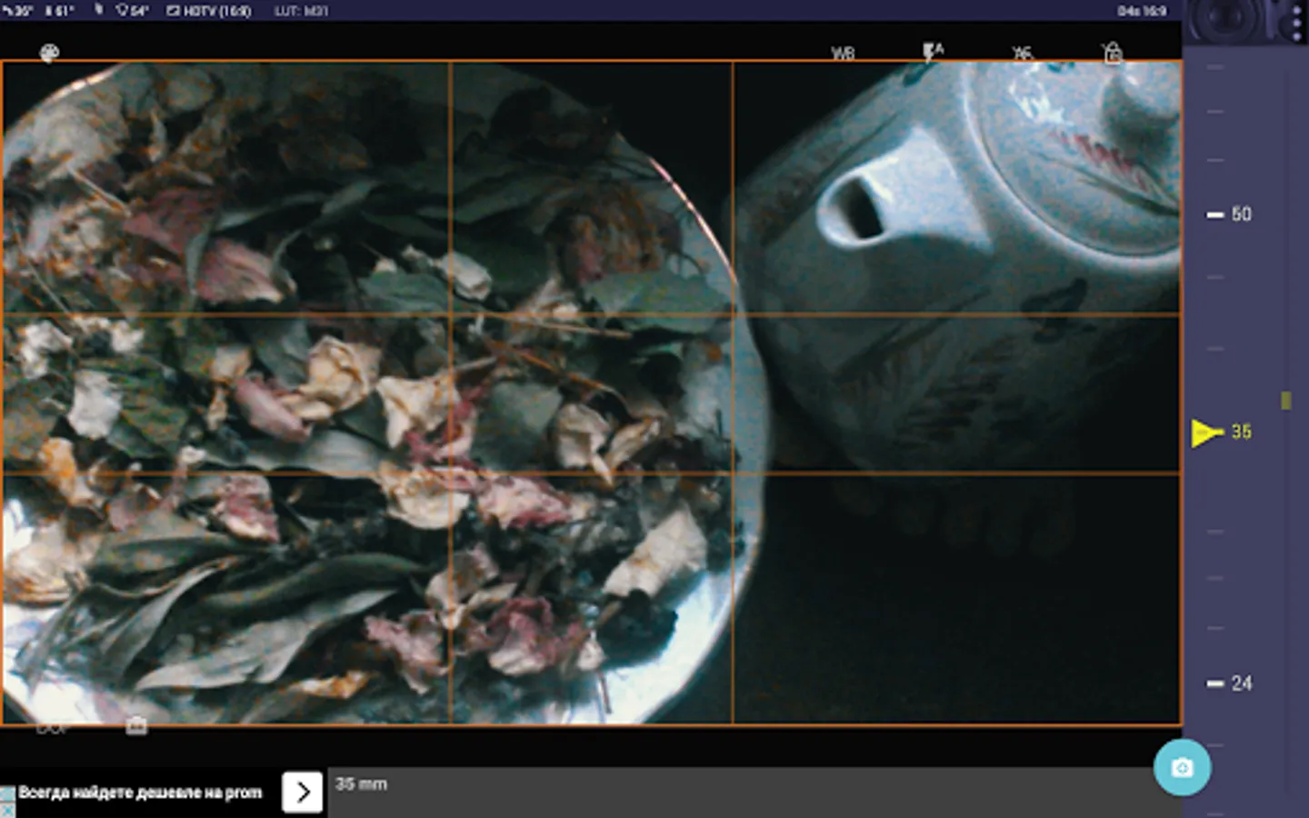Open the 'Всегда найдете дешевле на prom' ad
1309x818 pixels.
(x=140, y=793)
